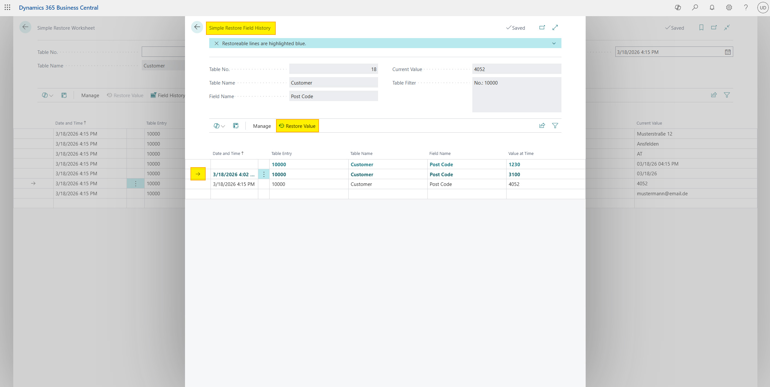Click the Restore Value action

click(297, 126)
